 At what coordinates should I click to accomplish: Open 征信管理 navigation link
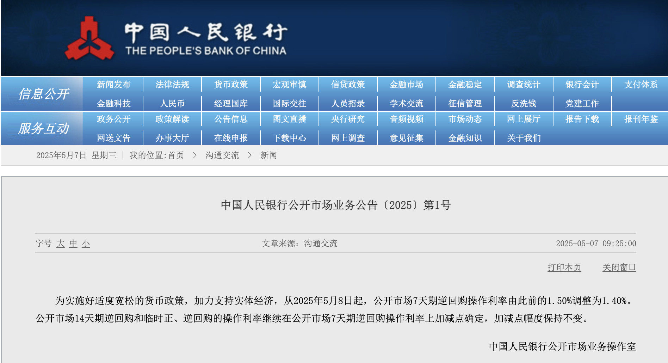(x=465, y=104)
